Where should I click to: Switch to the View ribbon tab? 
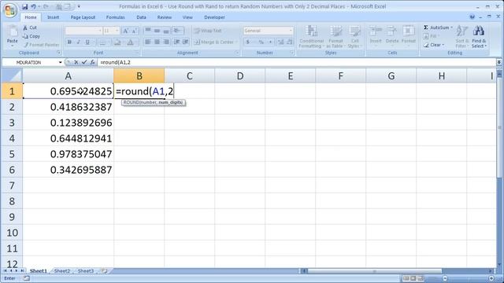187,17
